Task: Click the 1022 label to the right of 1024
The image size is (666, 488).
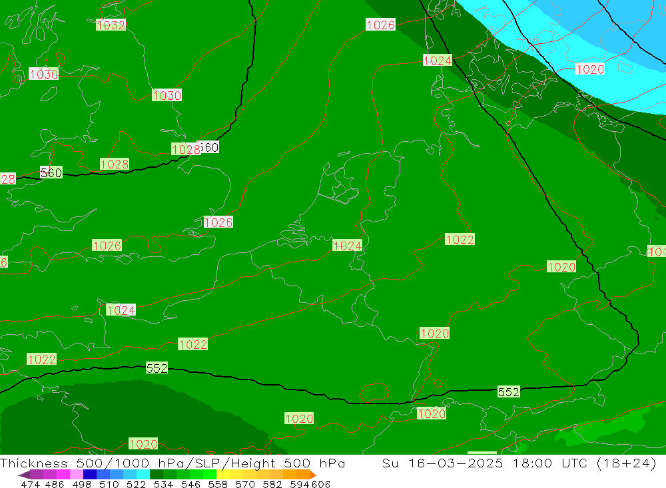Action: pos(460,239)
